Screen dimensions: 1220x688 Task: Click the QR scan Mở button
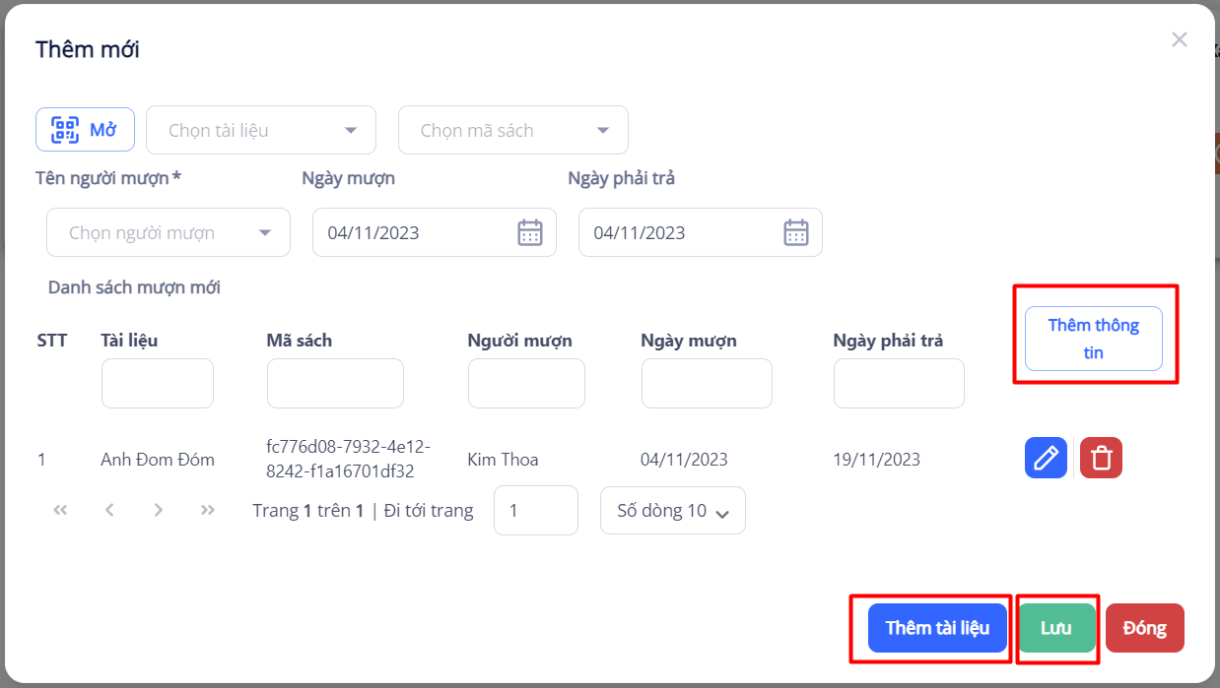[85, 130]
